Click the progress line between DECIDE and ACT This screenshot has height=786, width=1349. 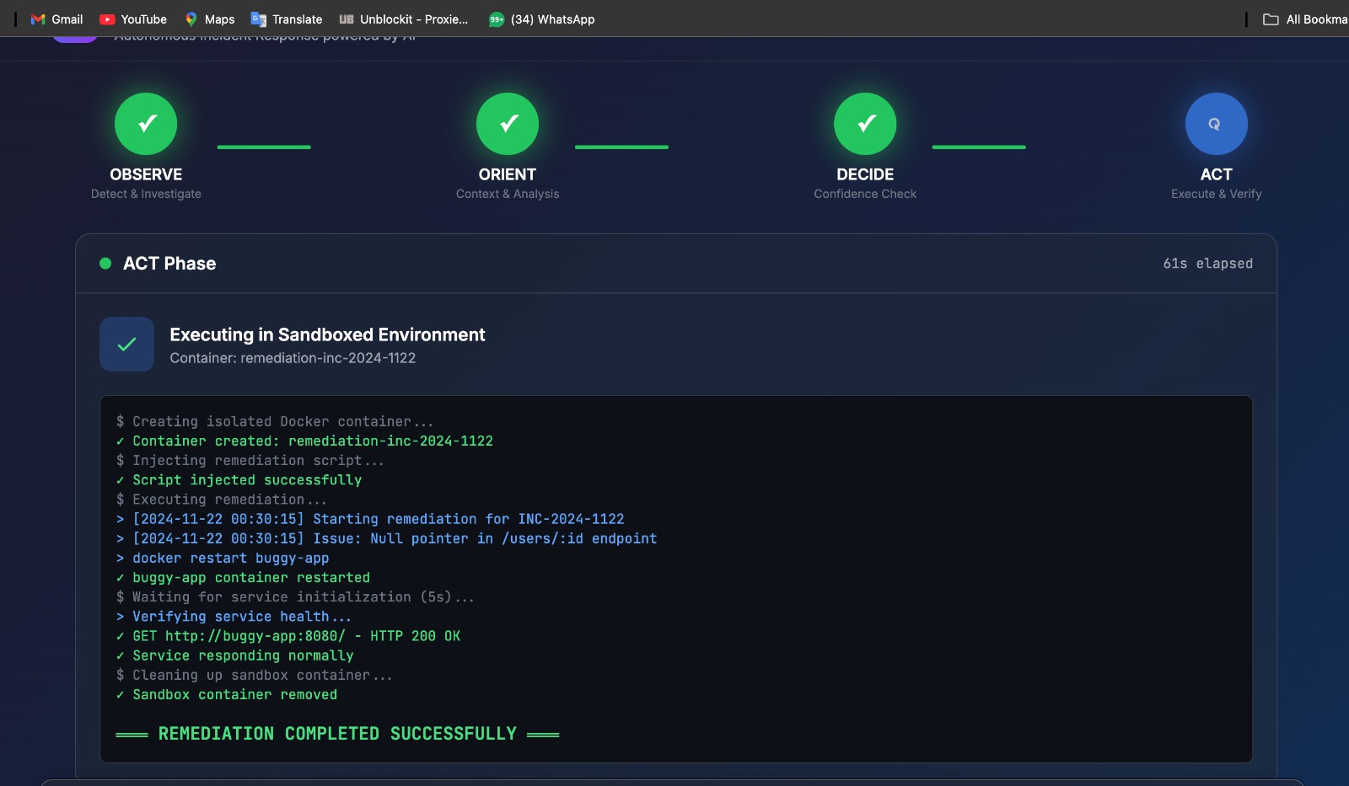click(979, 147)
